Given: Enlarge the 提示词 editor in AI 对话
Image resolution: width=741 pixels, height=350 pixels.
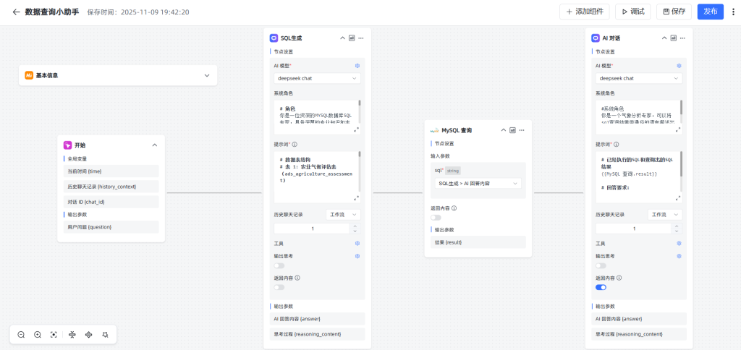Looking at the screenshot, I should [x=677, y=198].
